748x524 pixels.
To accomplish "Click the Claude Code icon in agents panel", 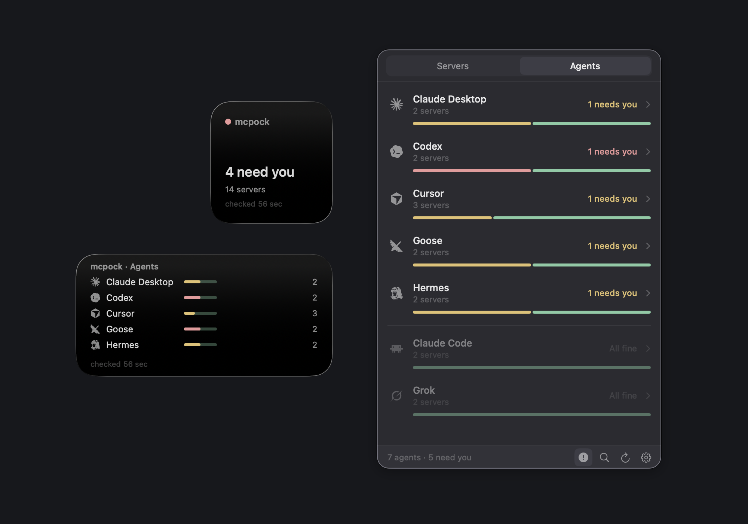I will pyautogui.click(x=396, y=348).
